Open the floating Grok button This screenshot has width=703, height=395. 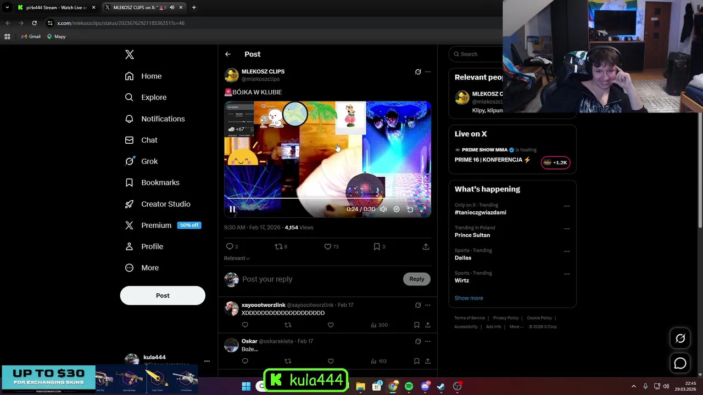pos(680,338)
